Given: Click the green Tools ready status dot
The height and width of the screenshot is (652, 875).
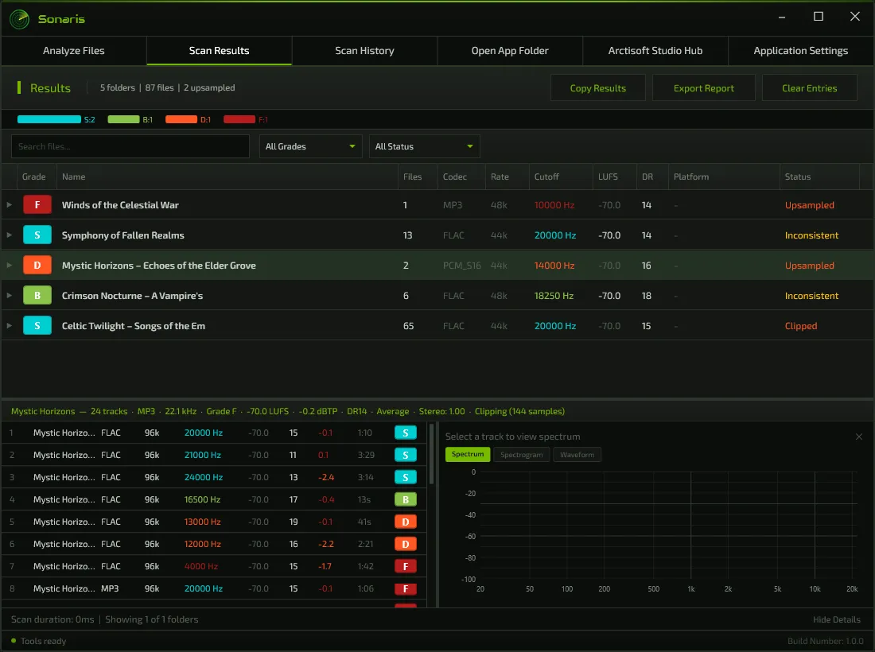Looking at the screenshot, I should pos(14,641).
